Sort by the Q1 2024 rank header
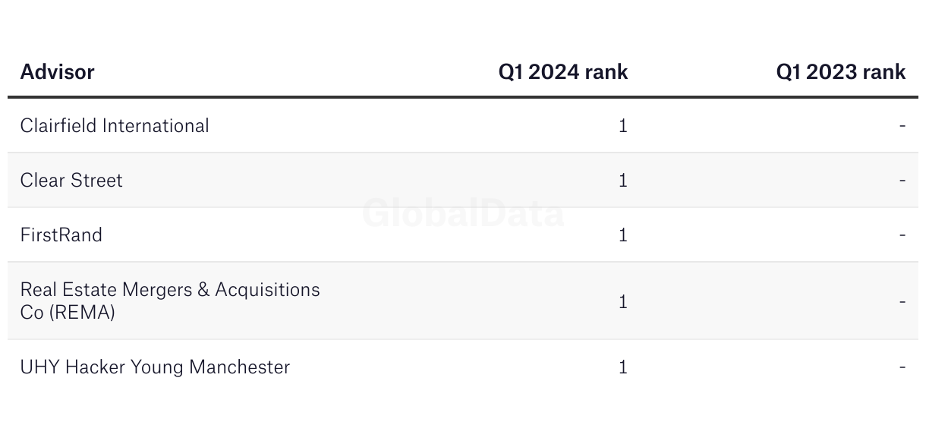 (563, 72)
